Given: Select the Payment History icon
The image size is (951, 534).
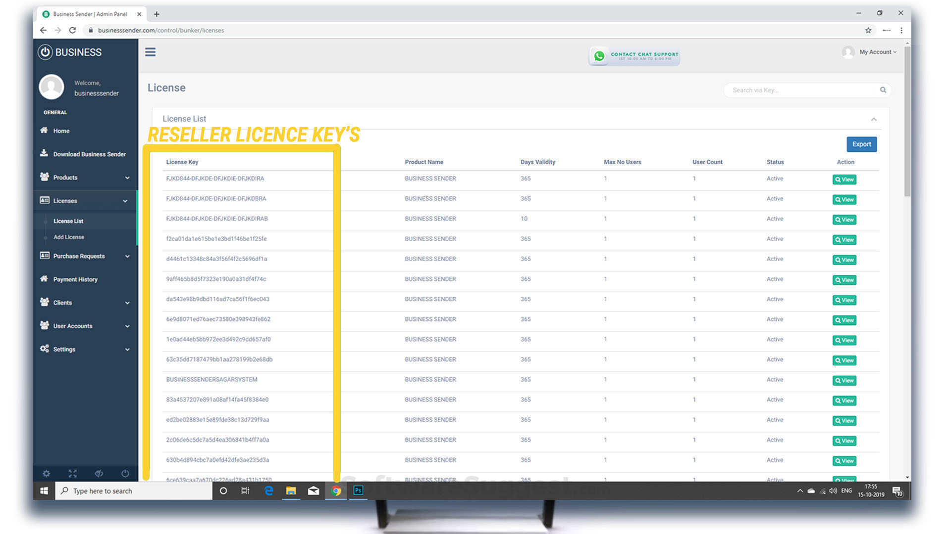Looking at the screenshot, I should coord(44,279).
